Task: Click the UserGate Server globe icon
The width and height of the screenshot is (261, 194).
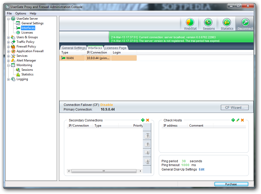Action: [13, 19]
